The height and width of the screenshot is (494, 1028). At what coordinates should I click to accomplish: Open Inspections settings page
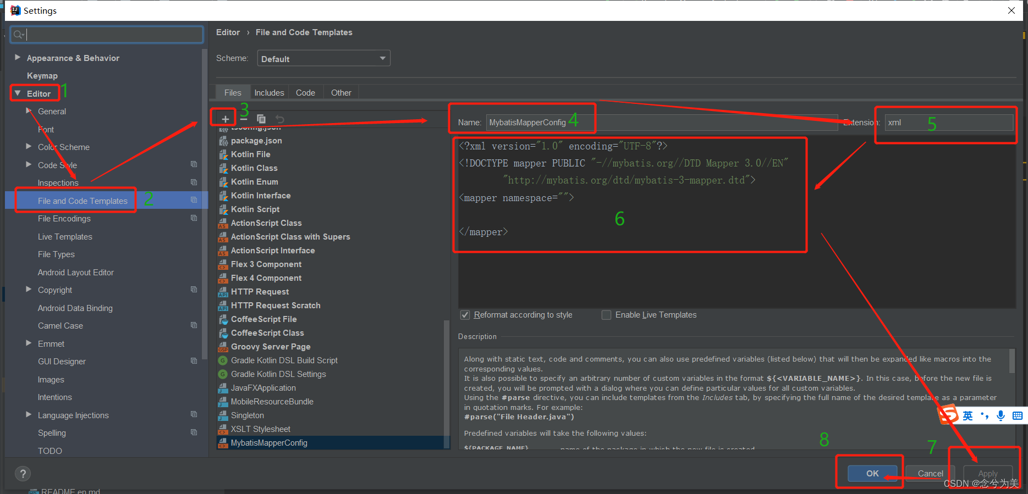[58, 183]
